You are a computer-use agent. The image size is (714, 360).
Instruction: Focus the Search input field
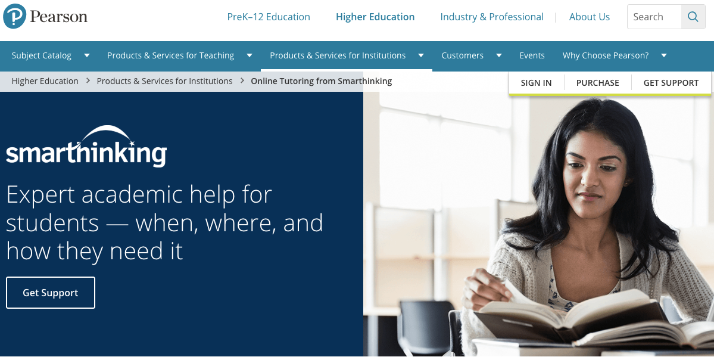654,17
